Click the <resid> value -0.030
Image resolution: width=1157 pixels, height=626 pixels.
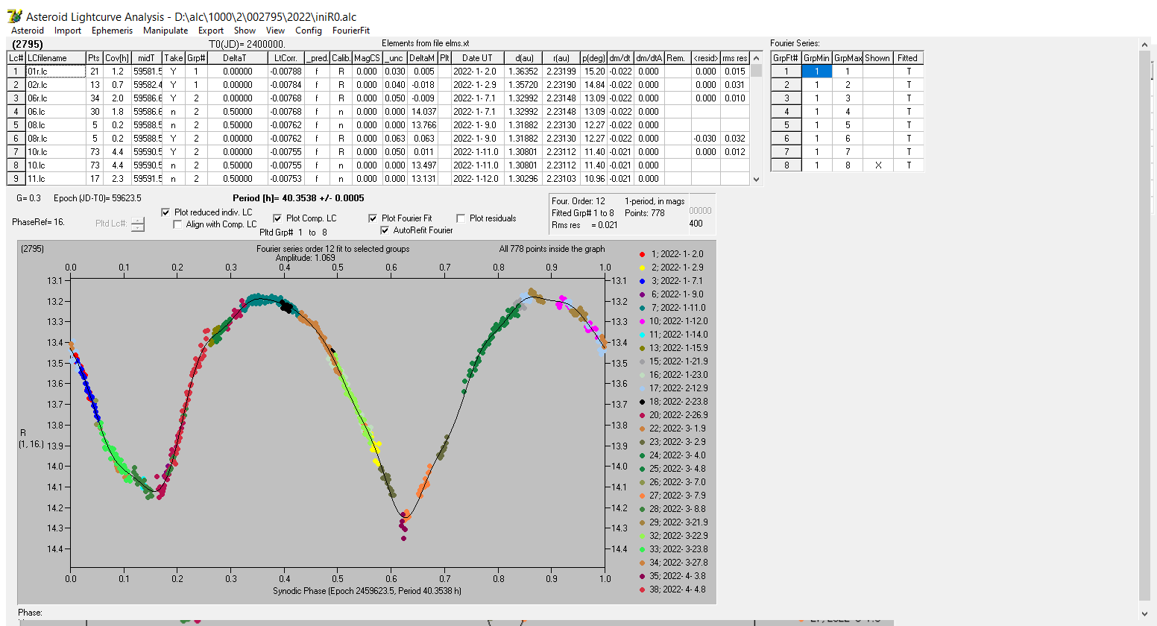[x=705, y=139]
